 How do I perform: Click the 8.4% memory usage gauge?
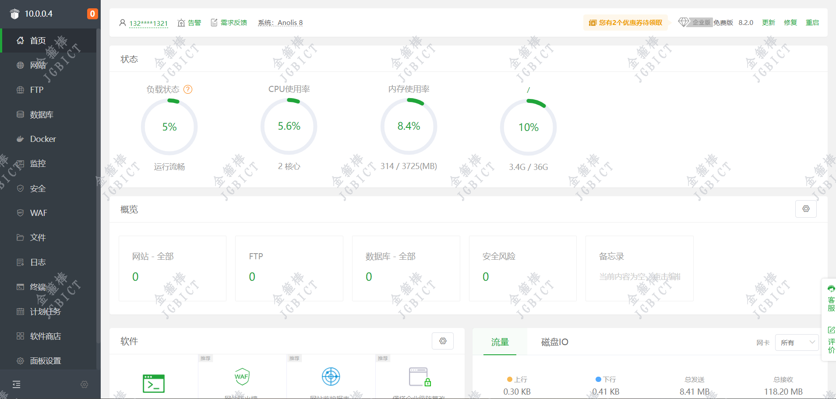click(x=409, y=127)
